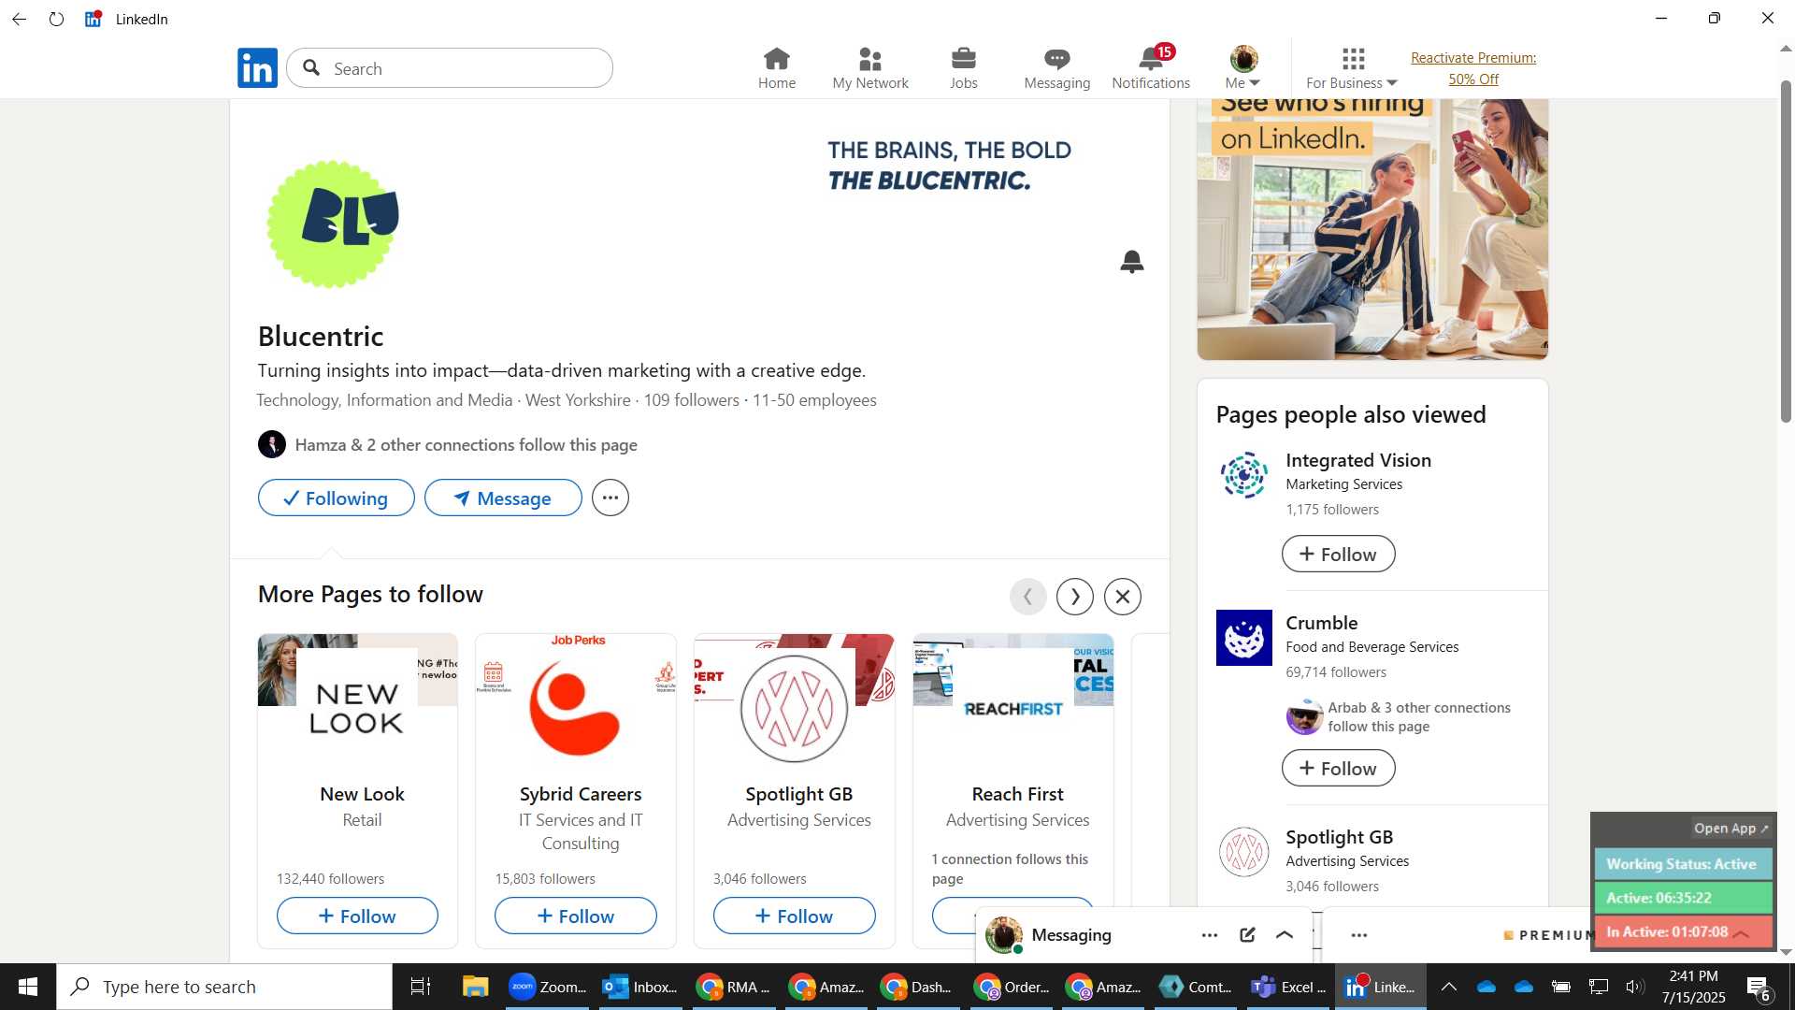Open Task View on the taskbar
The image size is (1795, 1010).
point(421,987)
